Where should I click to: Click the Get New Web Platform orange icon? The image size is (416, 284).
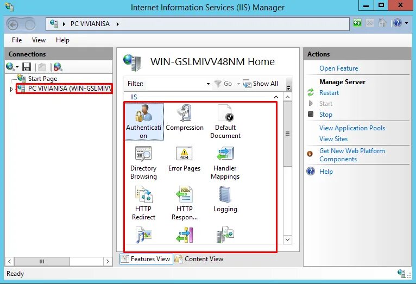pos(310,154)
